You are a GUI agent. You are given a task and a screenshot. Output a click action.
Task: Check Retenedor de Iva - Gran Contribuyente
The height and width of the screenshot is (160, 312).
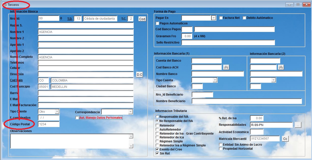click(157, 133)
